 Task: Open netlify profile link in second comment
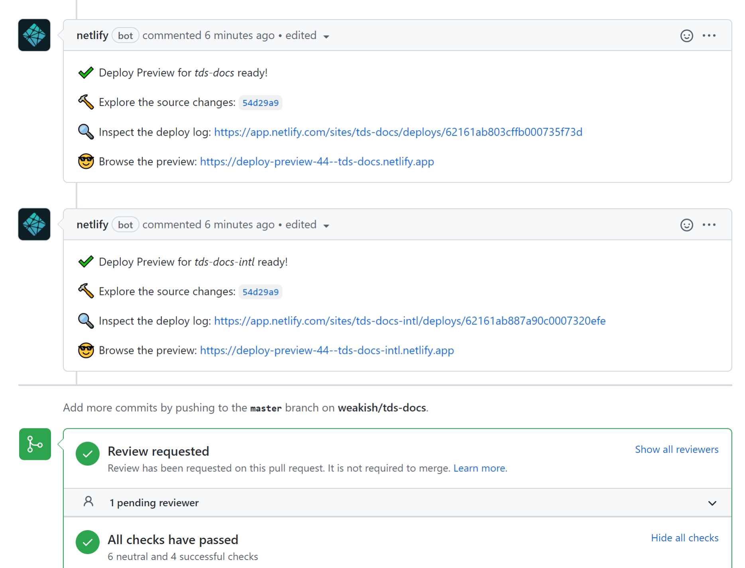[92, 225]
